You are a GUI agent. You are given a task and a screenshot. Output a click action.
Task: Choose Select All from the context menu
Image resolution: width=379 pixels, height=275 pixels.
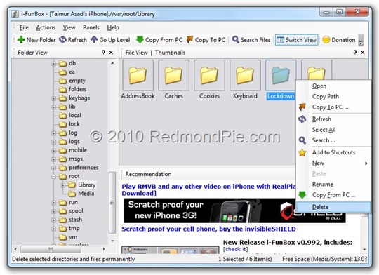(x=324, y=130)
